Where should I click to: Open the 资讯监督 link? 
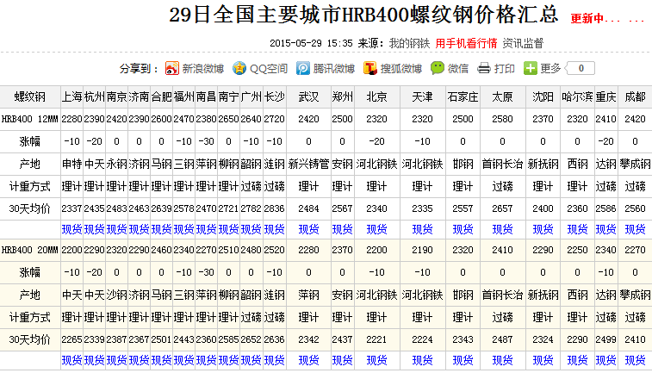[x=523, y=43]
